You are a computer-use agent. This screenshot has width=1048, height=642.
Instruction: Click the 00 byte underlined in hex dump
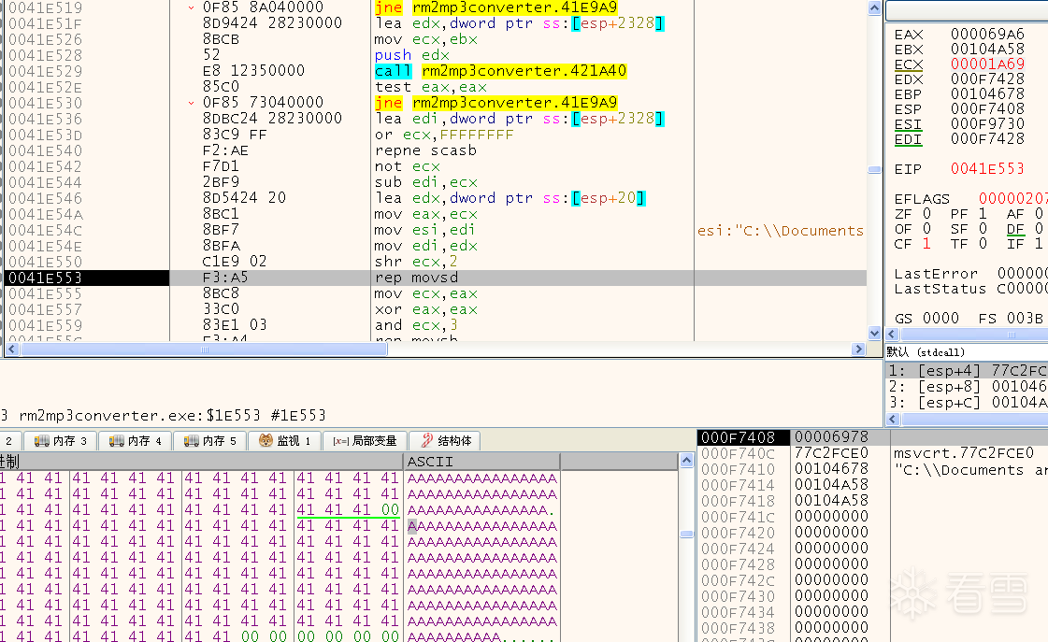click(390, 509)
